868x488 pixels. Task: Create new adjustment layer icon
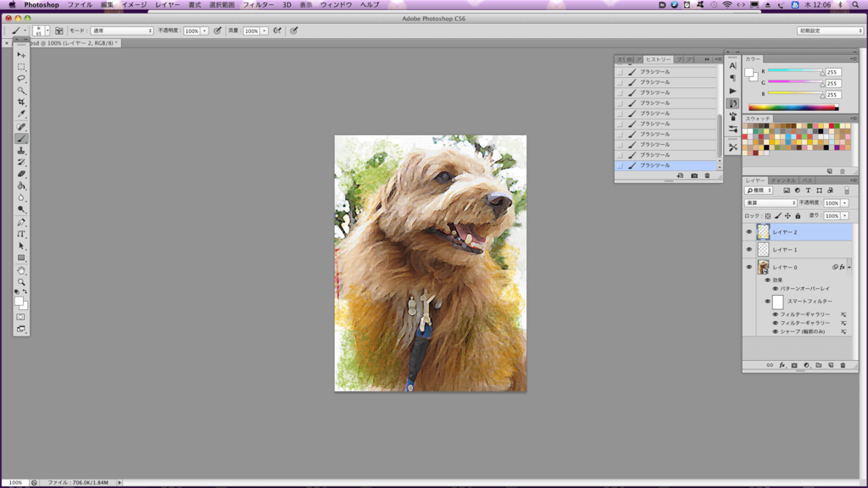(x=807, y=365)
